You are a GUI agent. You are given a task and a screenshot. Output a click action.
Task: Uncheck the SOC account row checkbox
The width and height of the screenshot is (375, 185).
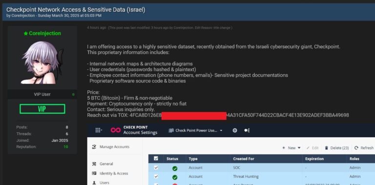pos(156,167)
